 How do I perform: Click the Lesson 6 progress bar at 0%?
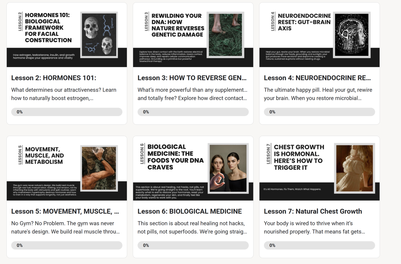(x=193, y=245)
